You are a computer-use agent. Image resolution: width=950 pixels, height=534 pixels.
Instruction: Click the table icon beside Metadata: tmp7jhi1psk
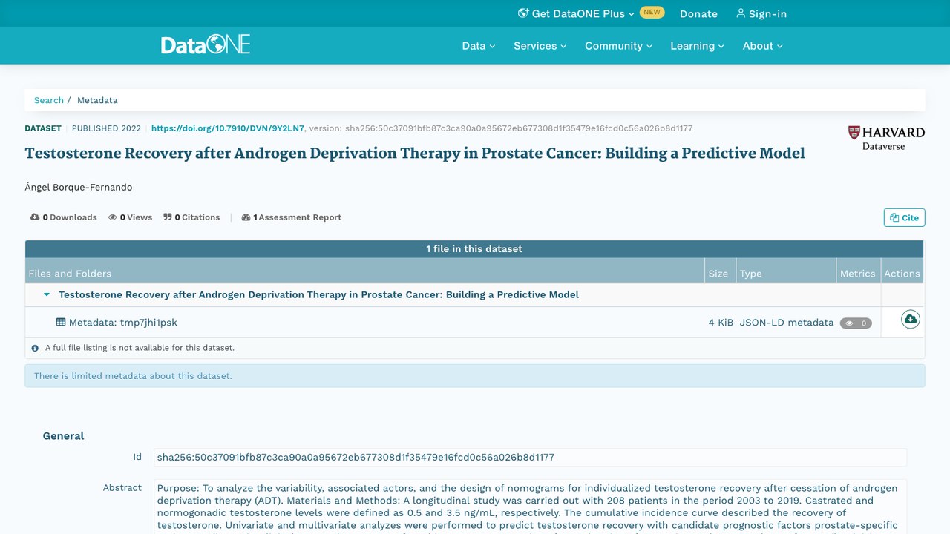(x=61, y=322)
